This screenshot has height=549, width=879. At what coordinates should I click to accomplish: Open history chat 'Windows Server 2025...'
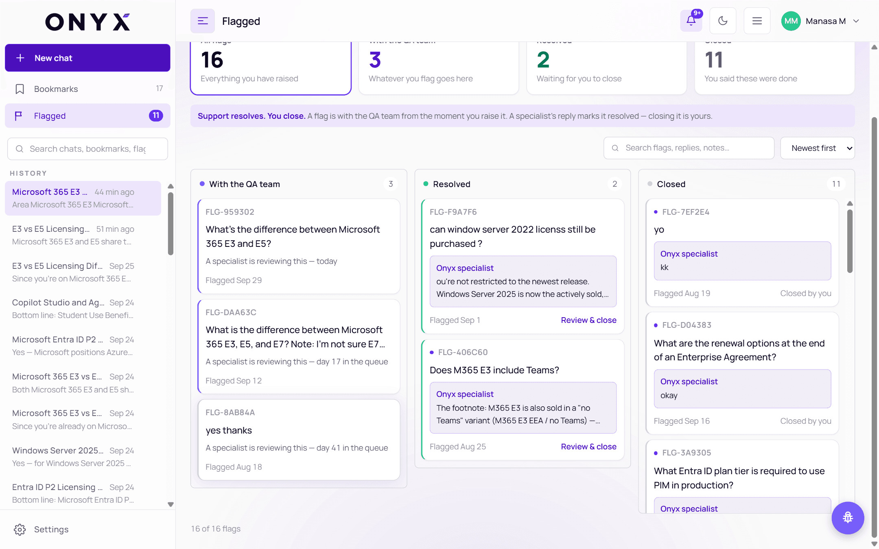point(83,457)
